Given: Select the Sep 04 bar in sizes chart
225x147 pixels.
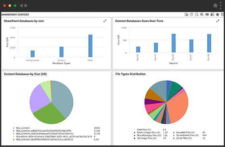Looking at the screenshot, I should pyautogui.click(x=138, y=49).
